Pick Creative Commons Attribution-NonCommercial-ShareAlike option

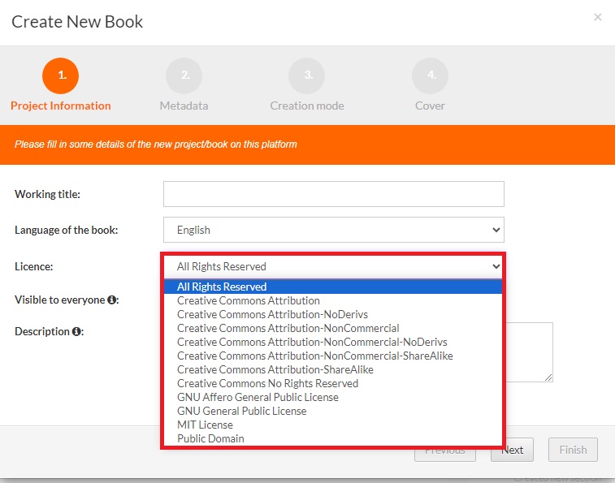point(314,356)
